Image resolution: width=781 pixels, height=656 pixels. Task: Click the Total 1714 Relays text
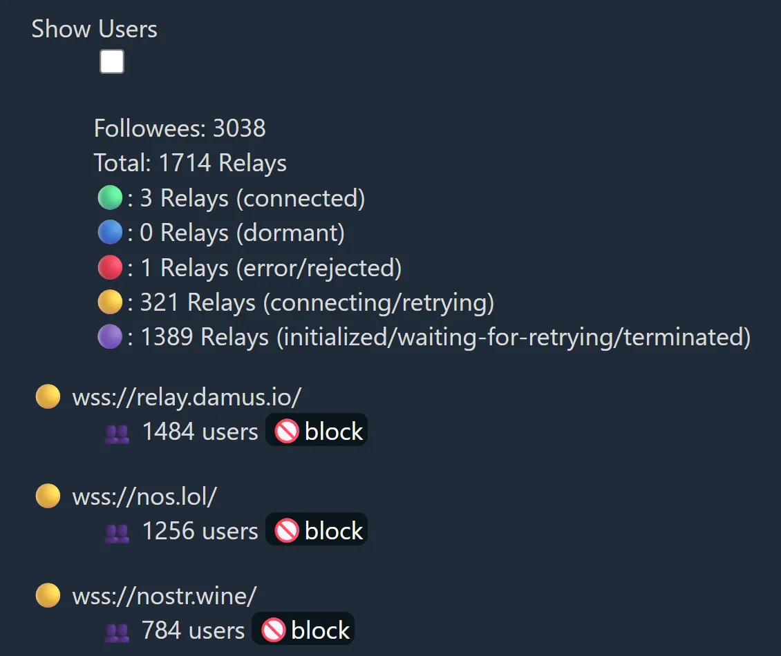click(x=190, y=163)
